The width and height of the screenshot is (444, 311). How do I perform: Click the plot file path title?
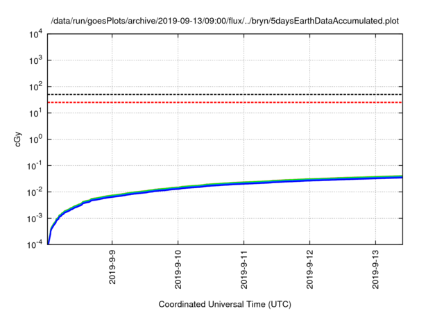click(x=225, y=22)
